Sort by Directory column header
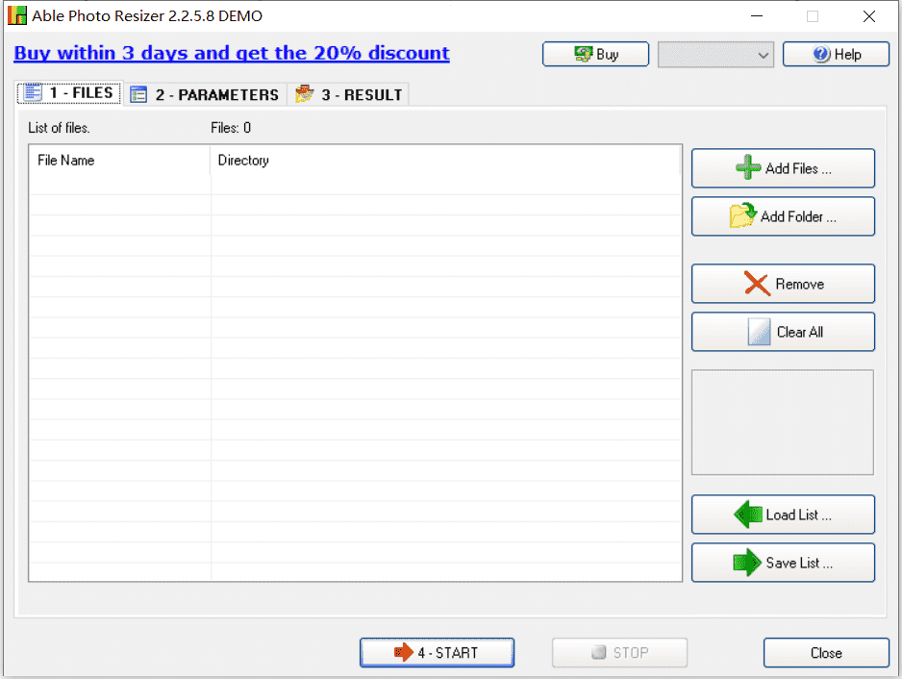Viewport: 902px width, 679px height. [x=445, y=161]
